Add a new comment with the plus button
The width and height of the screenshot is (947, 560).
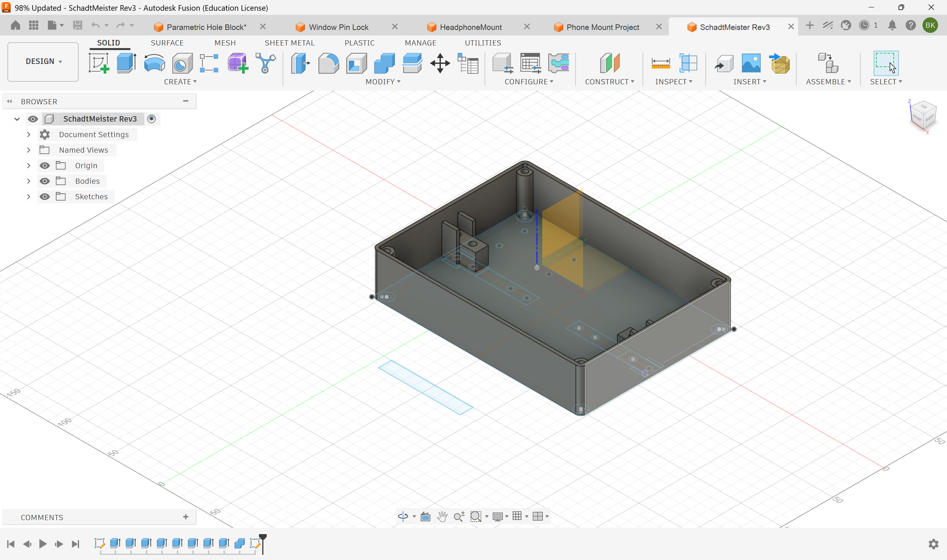[186, 517]
